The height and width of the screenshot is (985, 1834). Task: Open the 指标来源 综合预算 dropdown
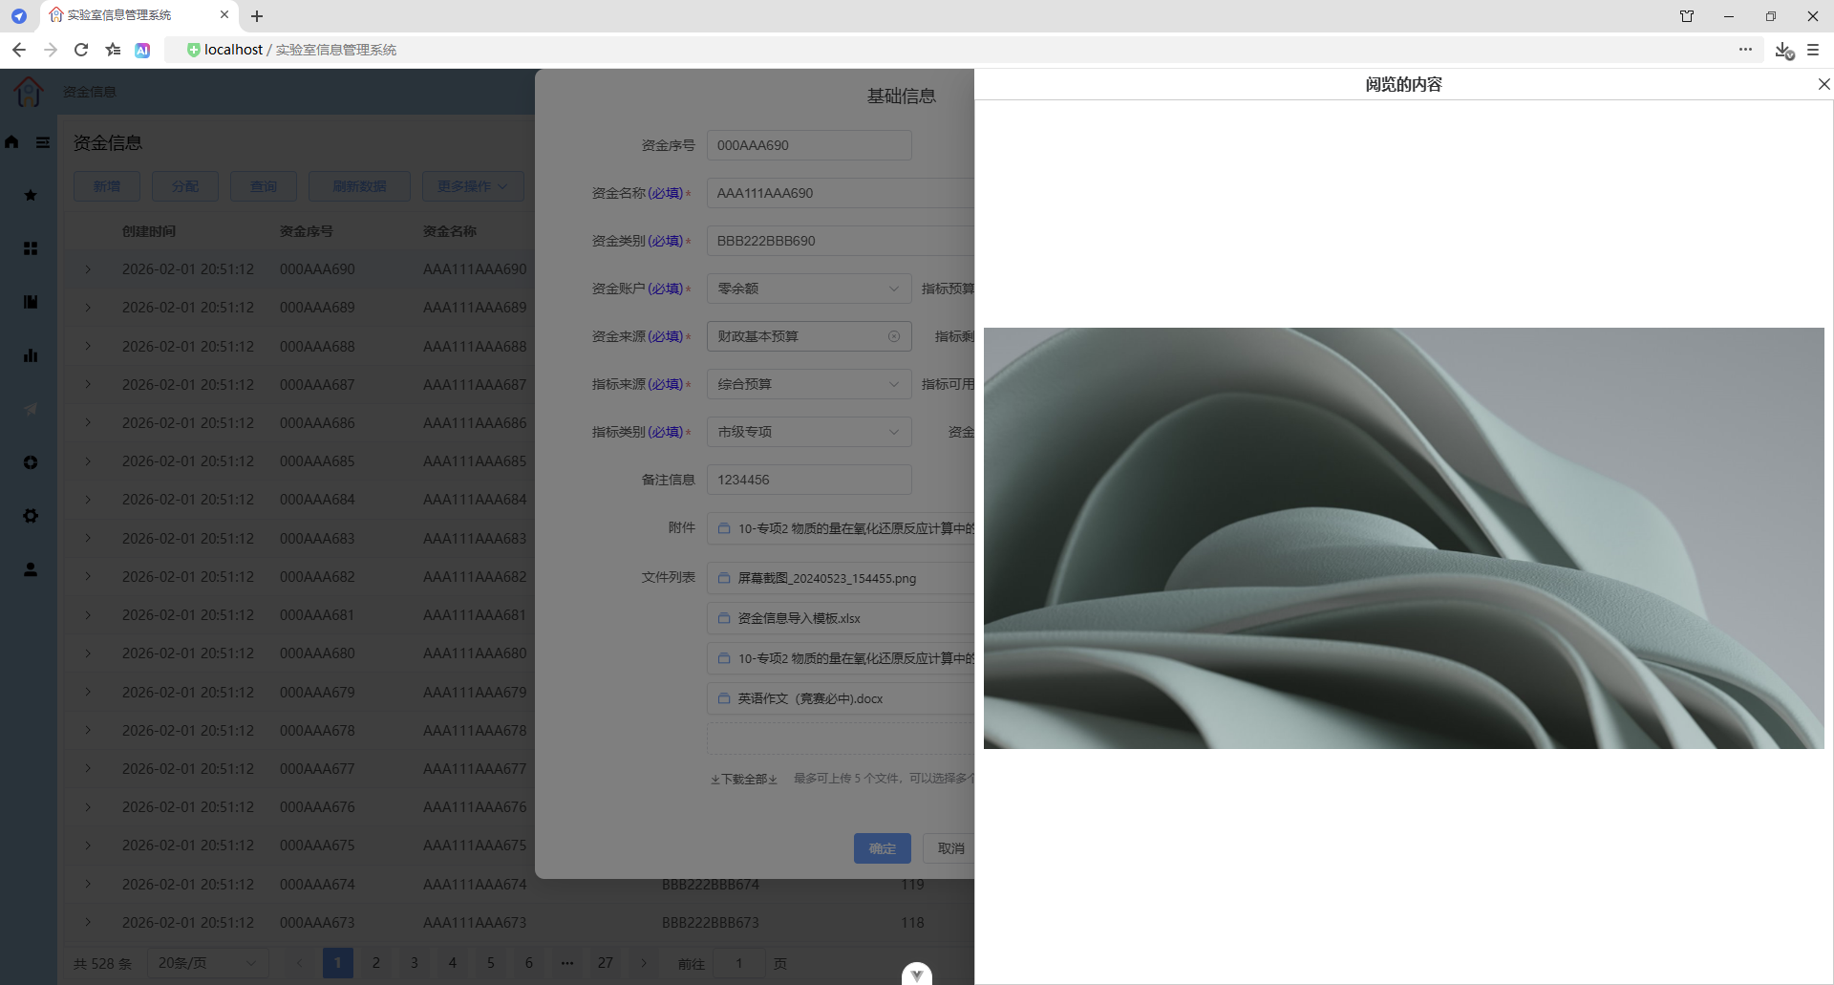(809, 384)
